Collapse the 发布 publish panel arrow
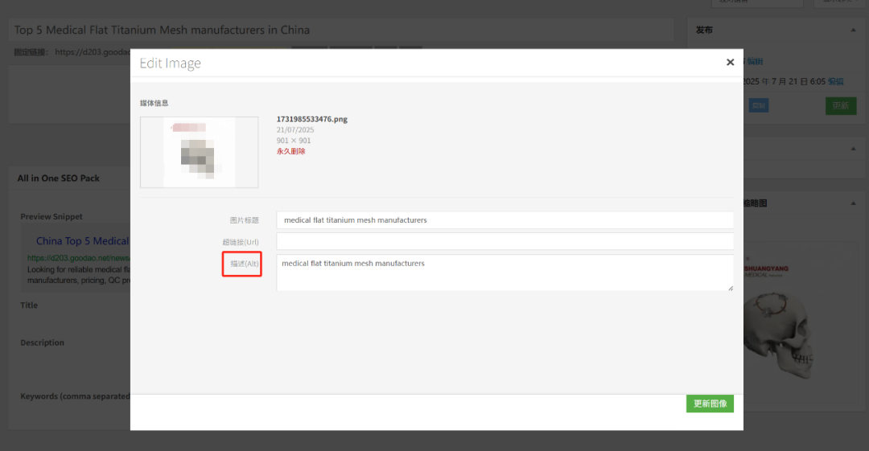The height and width of the screenshot is (451, 869). pos(854,30)
